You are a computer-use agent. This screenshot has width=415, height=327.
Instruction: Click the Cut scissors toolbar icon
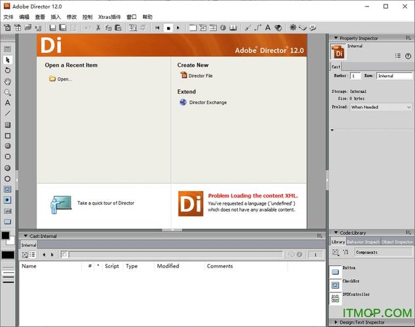pyautogui.click(x=98, y=27)
